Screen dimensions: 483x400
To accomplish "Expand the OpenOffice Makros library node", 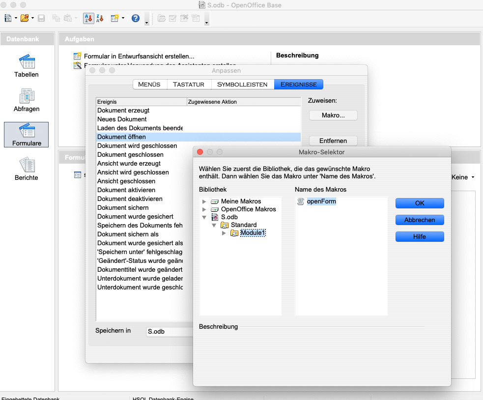I will 204,209.
